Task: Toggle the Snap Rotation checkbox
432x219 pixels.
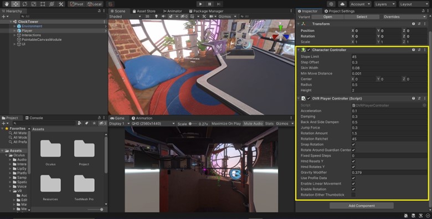Action: [353, 145]
